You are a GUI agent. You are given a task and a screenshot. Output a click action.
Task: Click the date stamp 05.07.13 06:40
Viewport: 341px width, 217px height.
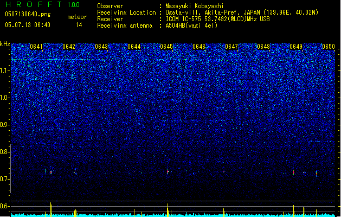point(28,25)
